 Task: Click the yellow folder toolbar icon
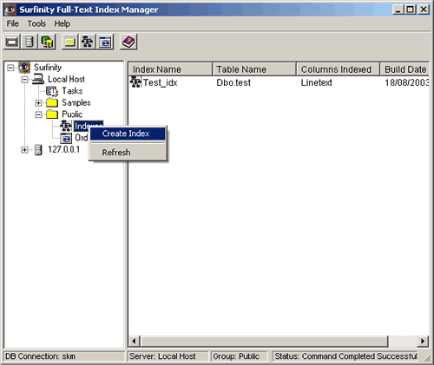(69, 42)
